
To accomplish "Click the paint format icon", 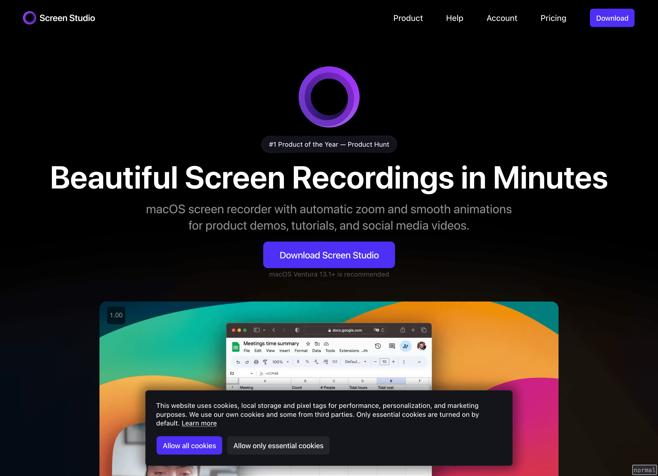I will click(265, 362).
